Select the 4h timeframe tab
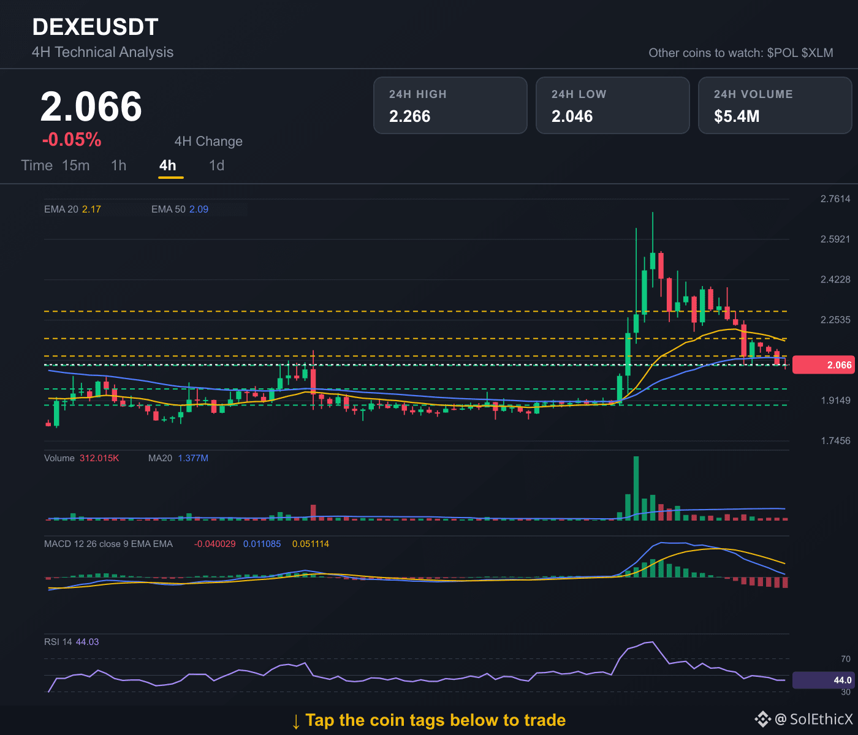 click(168, 165)
